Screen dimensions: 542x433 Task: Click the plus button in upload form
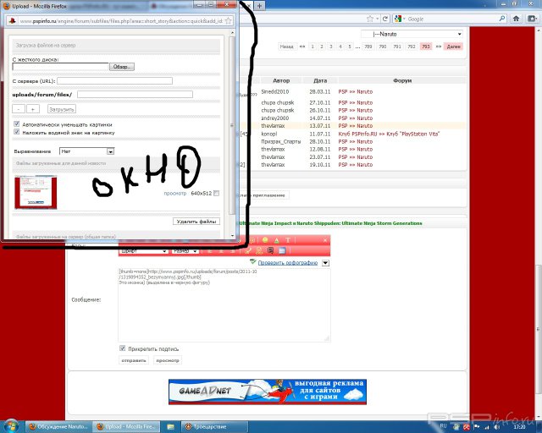click(33, 109)
